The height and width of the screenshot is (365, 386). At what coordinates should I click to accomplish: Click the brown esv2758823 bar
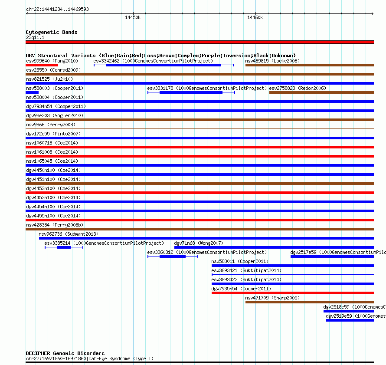point(321,92)
